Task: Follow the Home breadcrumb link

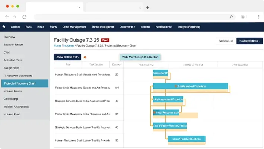Action: tap(57, 45)
